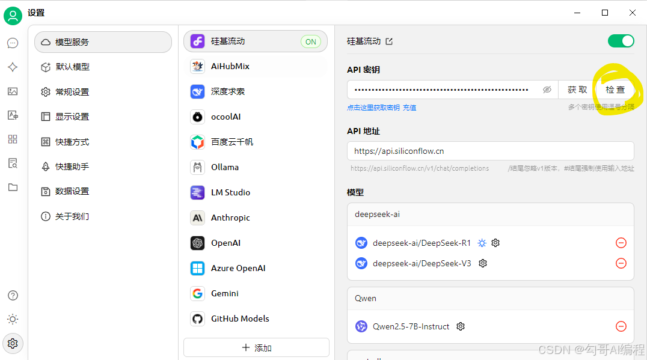Click the green user avatar
The image size is (647, 360).
13,16
